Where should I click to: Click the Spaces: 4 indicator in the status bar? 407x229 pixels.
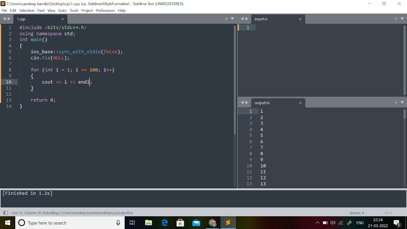[x=357, y=213]
